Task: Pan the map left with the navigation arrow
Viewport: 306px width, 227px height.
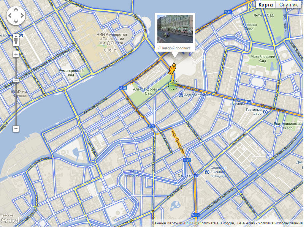Action: pyautogui.click(x=10, y=16)
